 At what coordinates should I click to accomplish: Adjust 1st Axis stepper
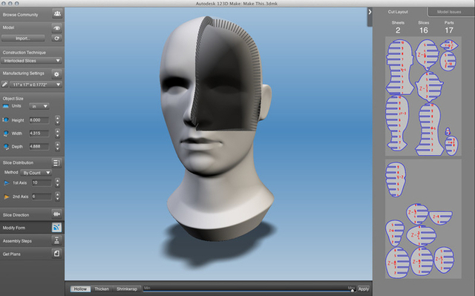coord(58,182)
